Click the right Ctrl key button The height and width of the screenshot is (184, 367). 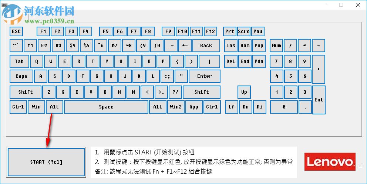click(212, 107)
